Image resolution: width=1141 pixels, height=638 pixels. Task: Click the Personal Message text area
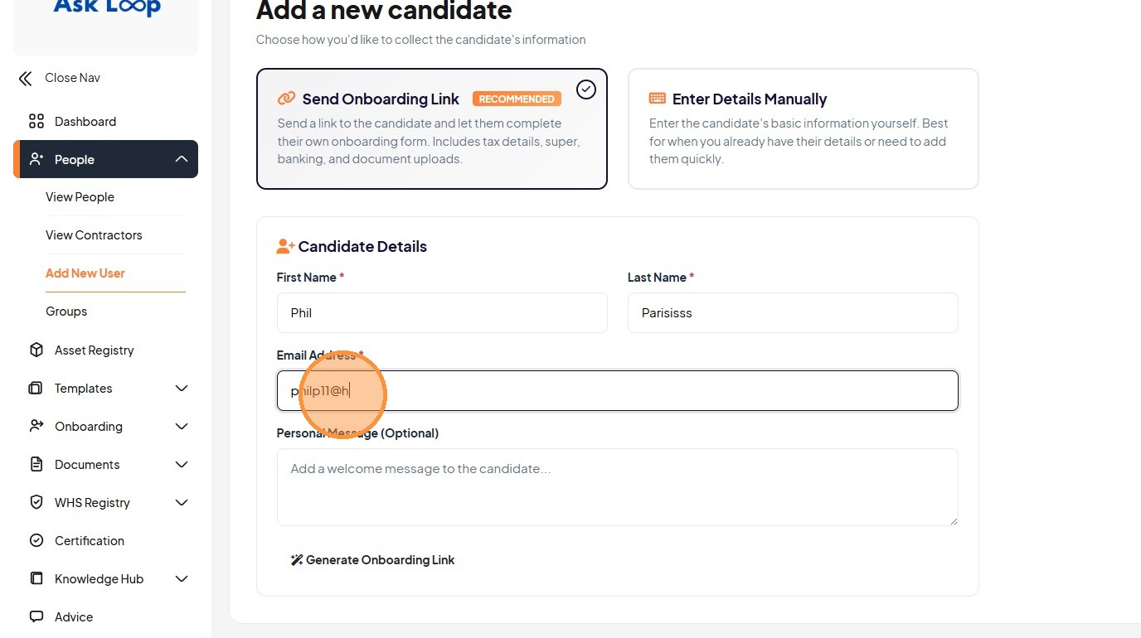pos(617,487)
